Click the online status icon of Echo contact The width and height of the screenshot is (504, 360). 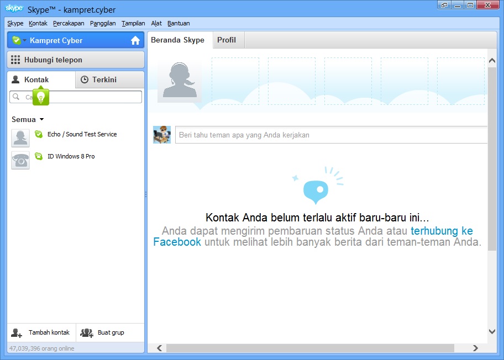point(39,134)
